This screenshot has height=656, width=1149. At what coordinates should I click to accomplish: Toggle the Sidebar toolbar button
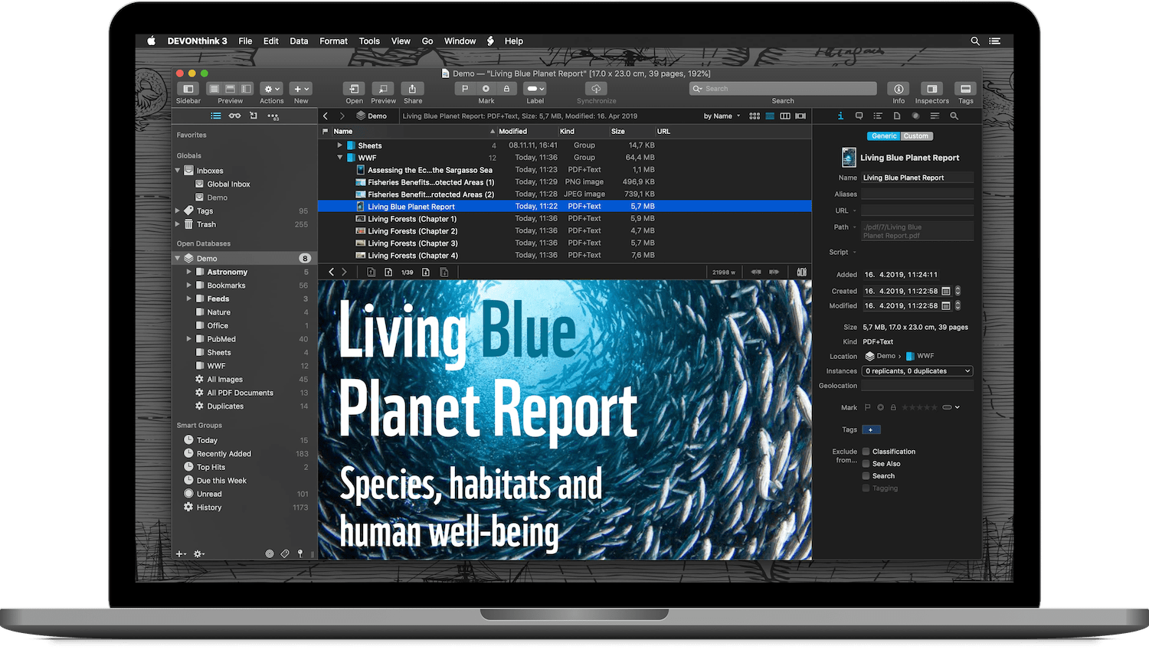(x=188, y=89)
